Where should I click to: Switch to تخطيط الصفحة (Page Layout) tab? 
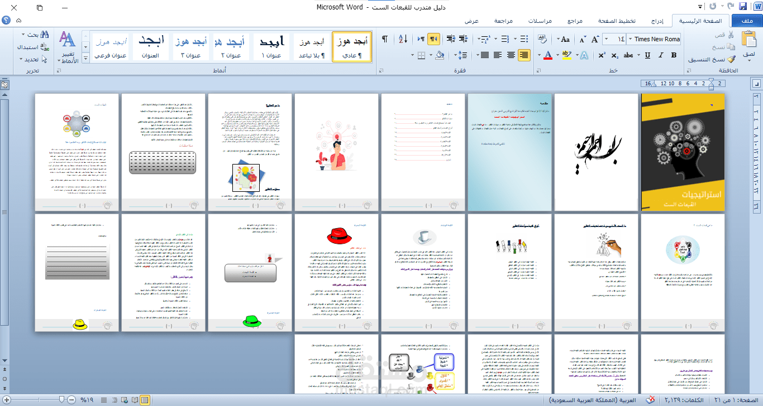click(x=617, y=21)
